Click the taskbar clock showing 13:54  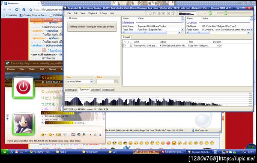pos(251,152)
